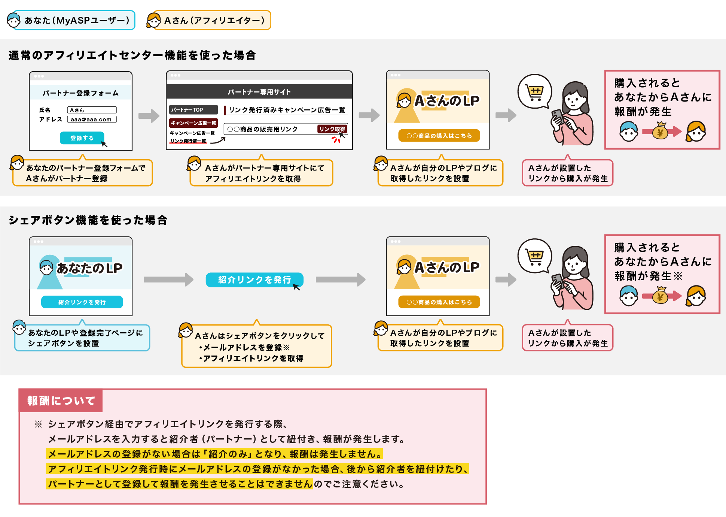The image size is (726, 517).
Task: Open the リンク発行済一覧 submenu link
Action: (188, 141)
